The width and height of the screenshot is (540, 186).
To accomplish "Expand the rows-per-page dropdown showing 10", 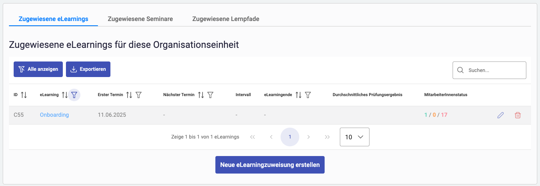I will pos(354,137).
